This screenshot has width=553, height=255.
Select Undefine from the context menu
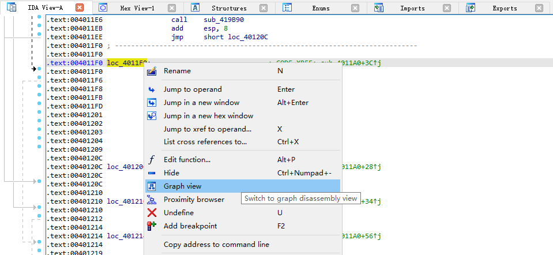point(243,213)
